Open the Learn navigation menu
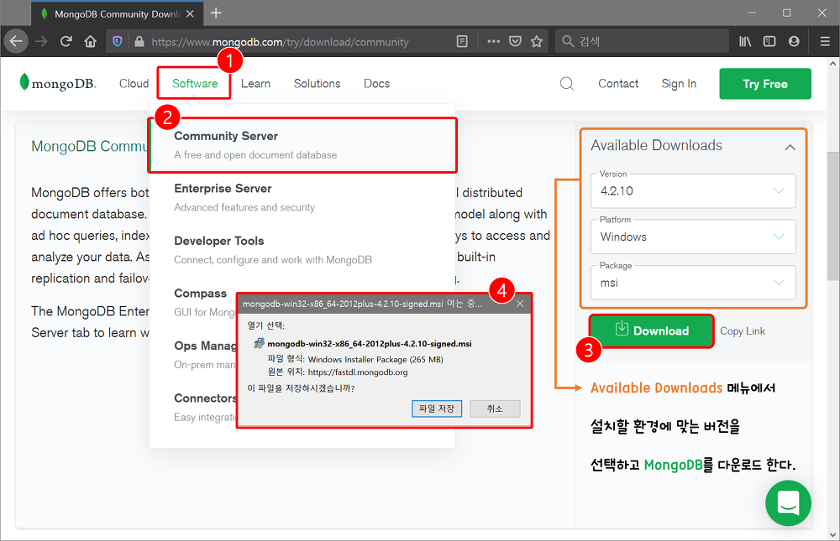 [x=255, y=84]
